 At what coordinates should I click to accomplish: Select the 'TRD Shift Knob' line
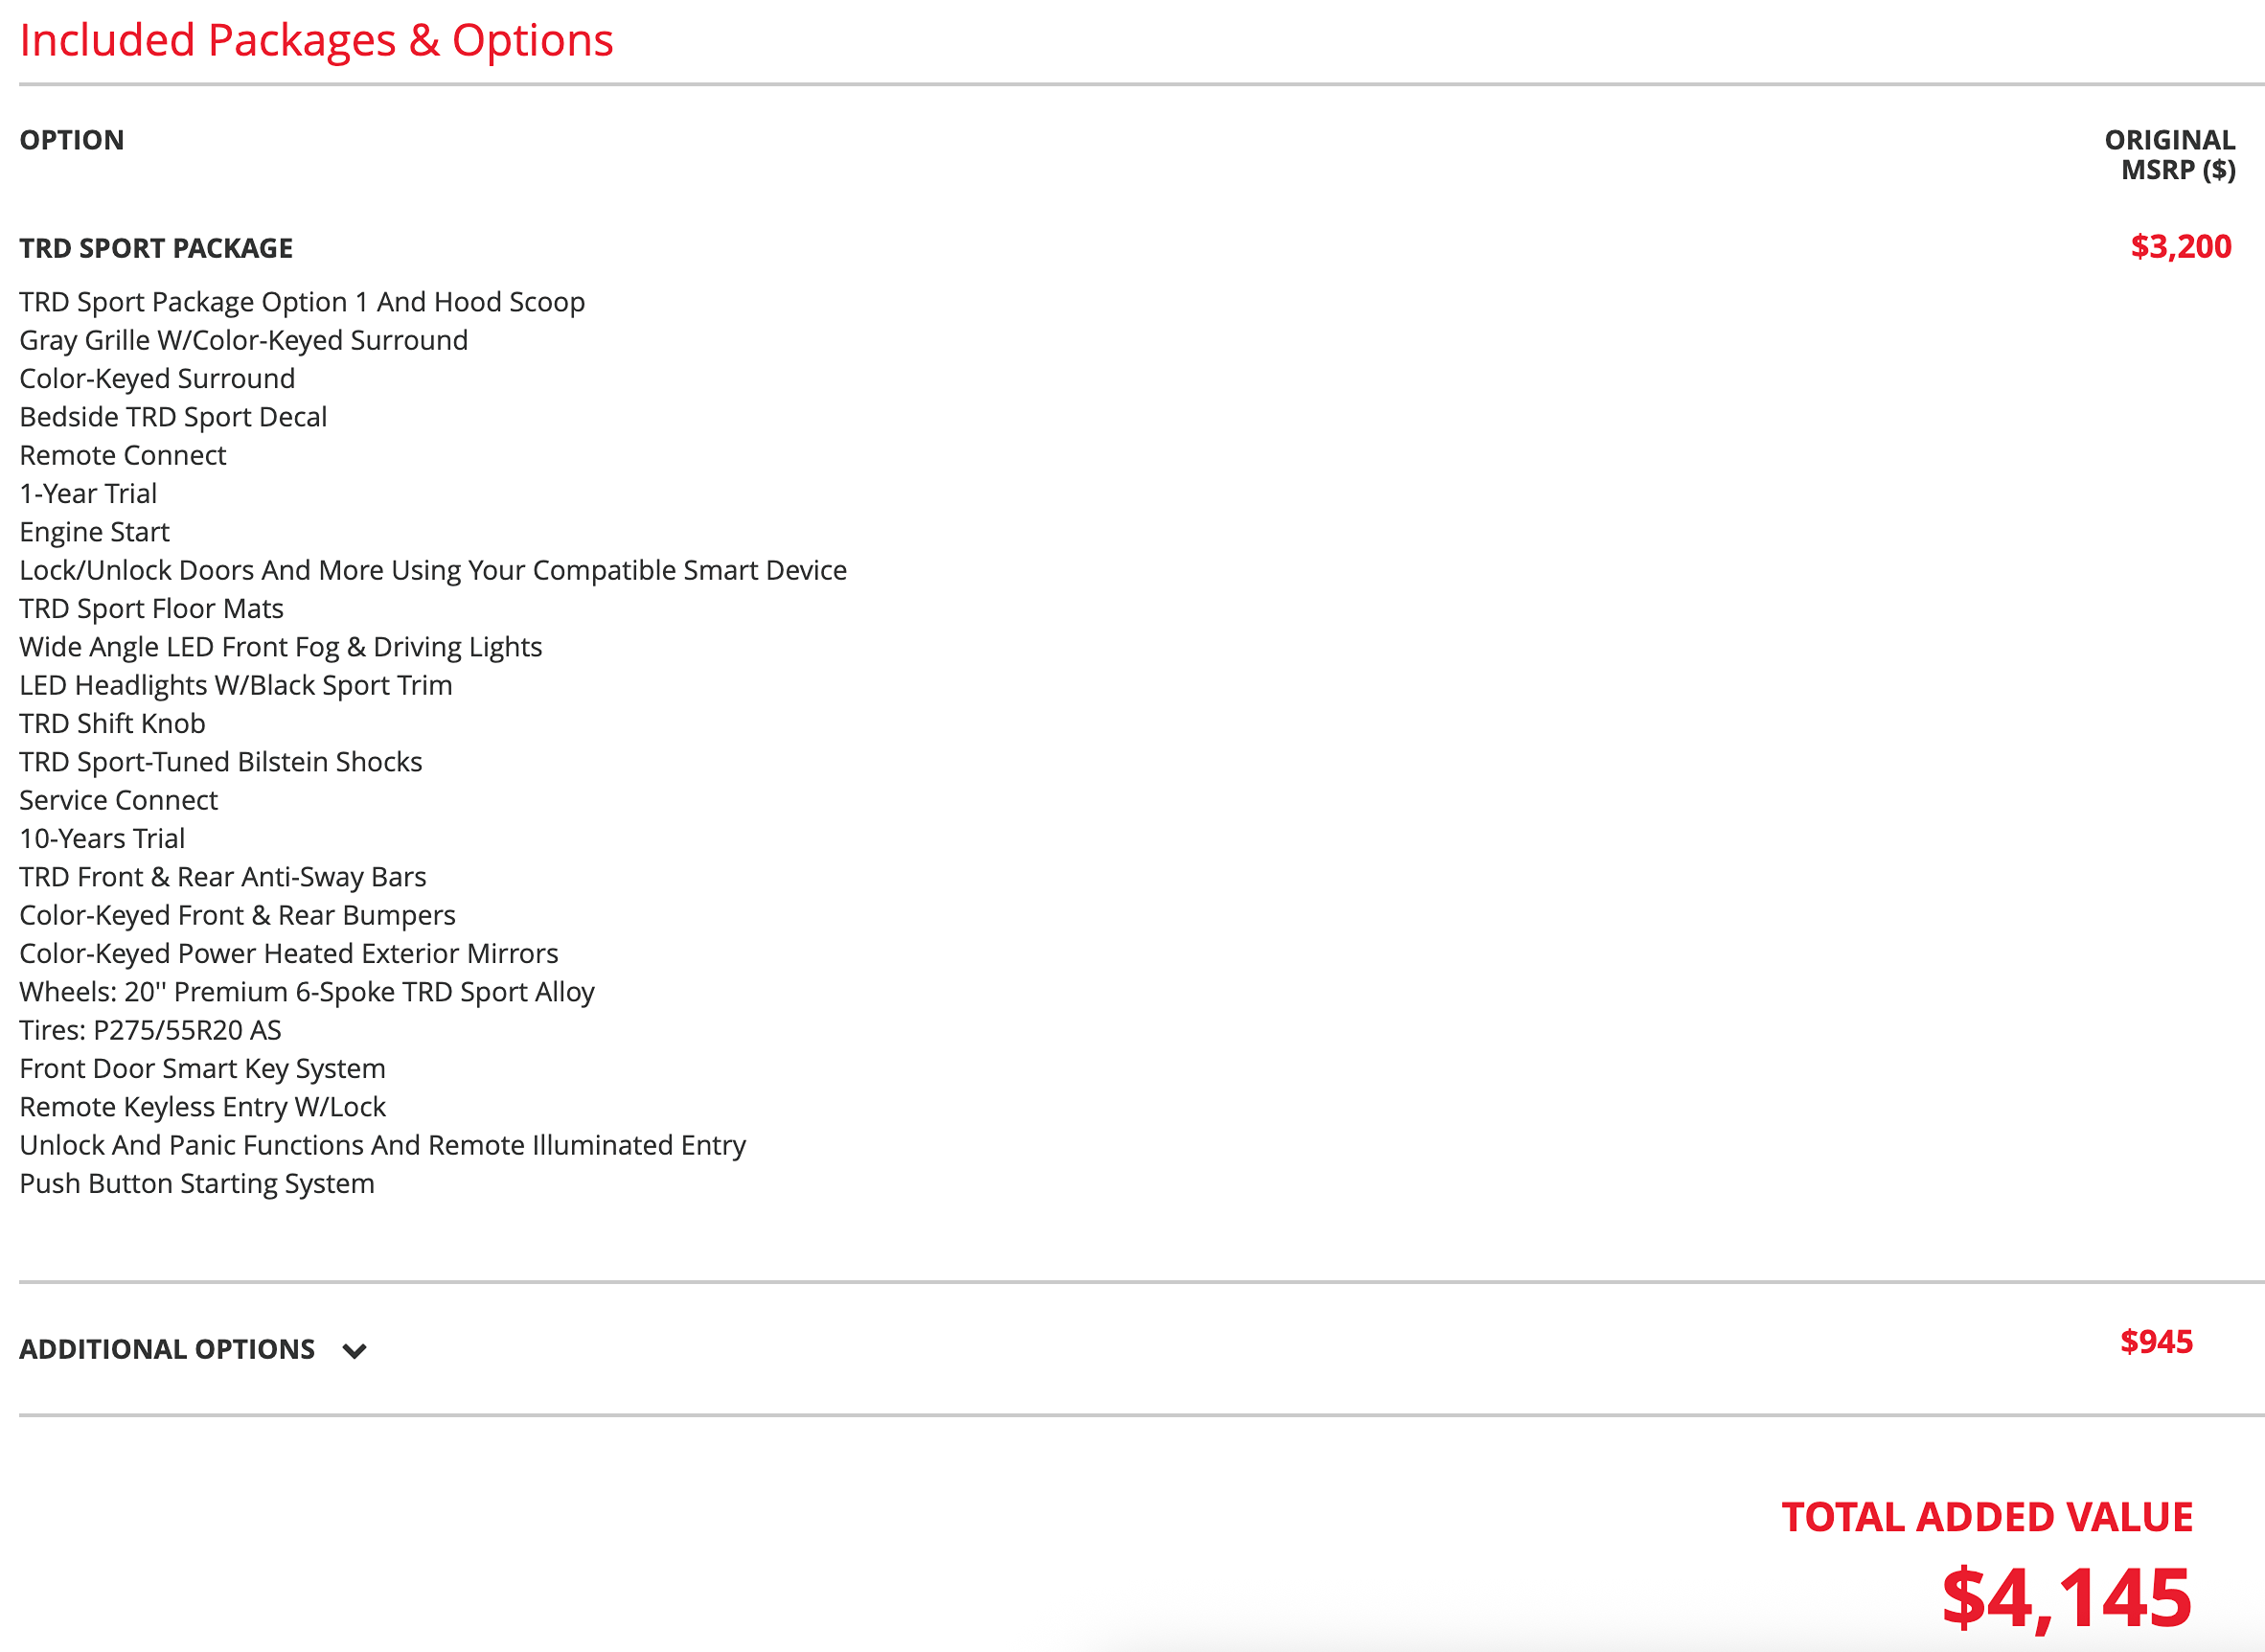pos(112,724)
